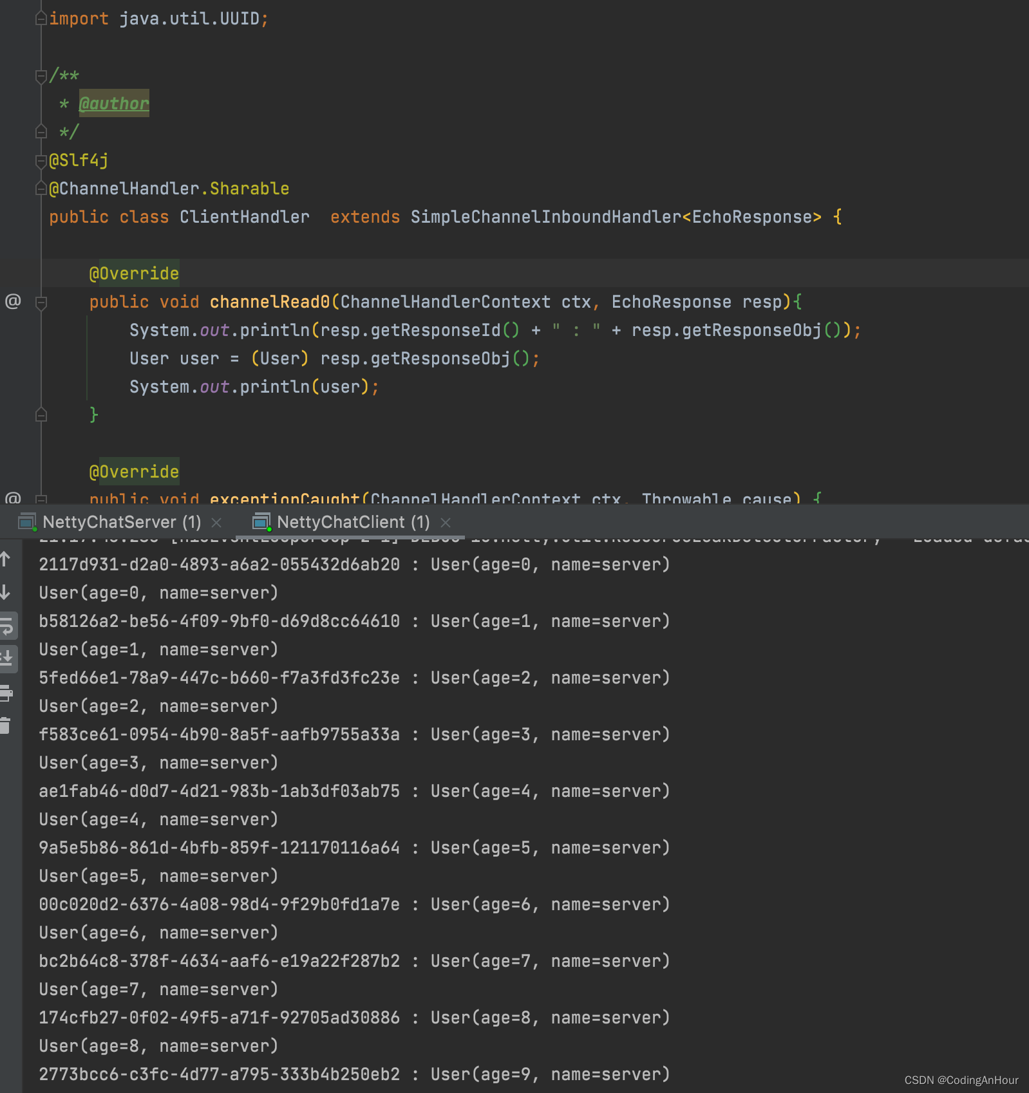This screenshot has height=1093, width=1029.
Task: Click the @Slf4j annotation
Action: coord(79,160)
